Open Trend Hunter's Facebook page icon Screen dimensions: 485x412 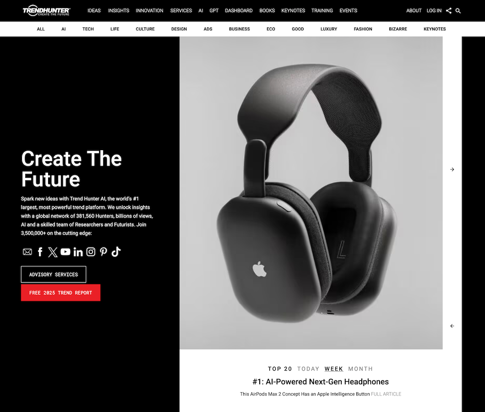(40, 252)
